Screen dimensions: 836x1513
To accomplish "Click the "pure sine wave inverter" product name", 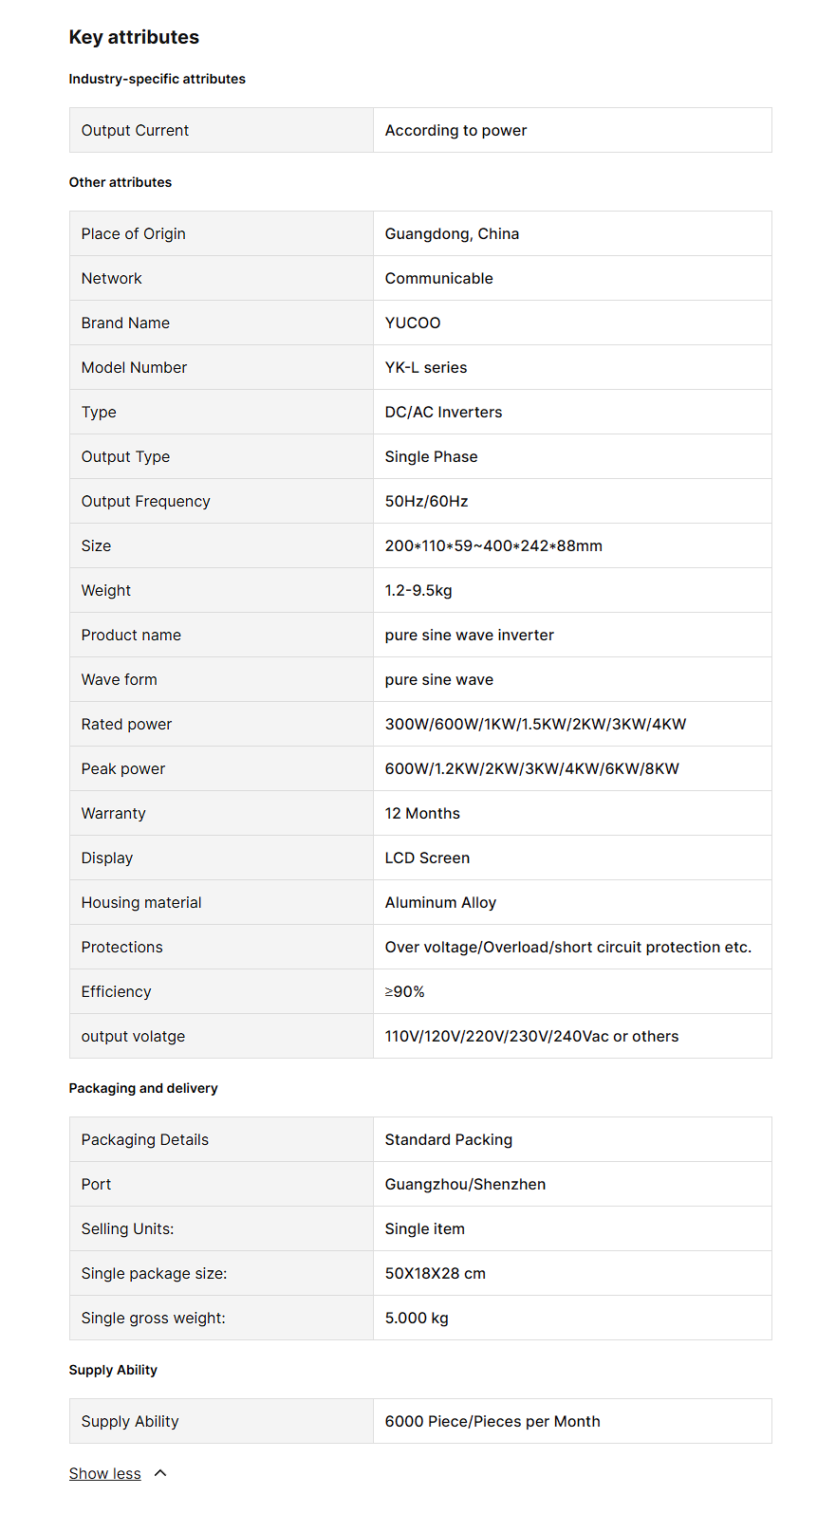I will pos(469,635).
